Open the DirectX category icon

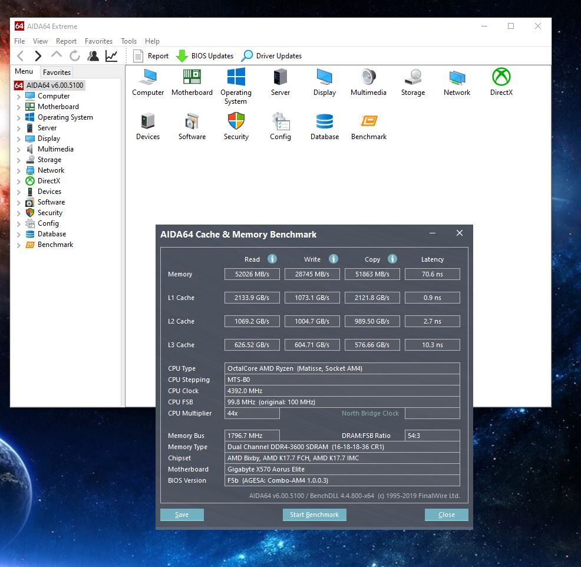(x=501, y=83)
